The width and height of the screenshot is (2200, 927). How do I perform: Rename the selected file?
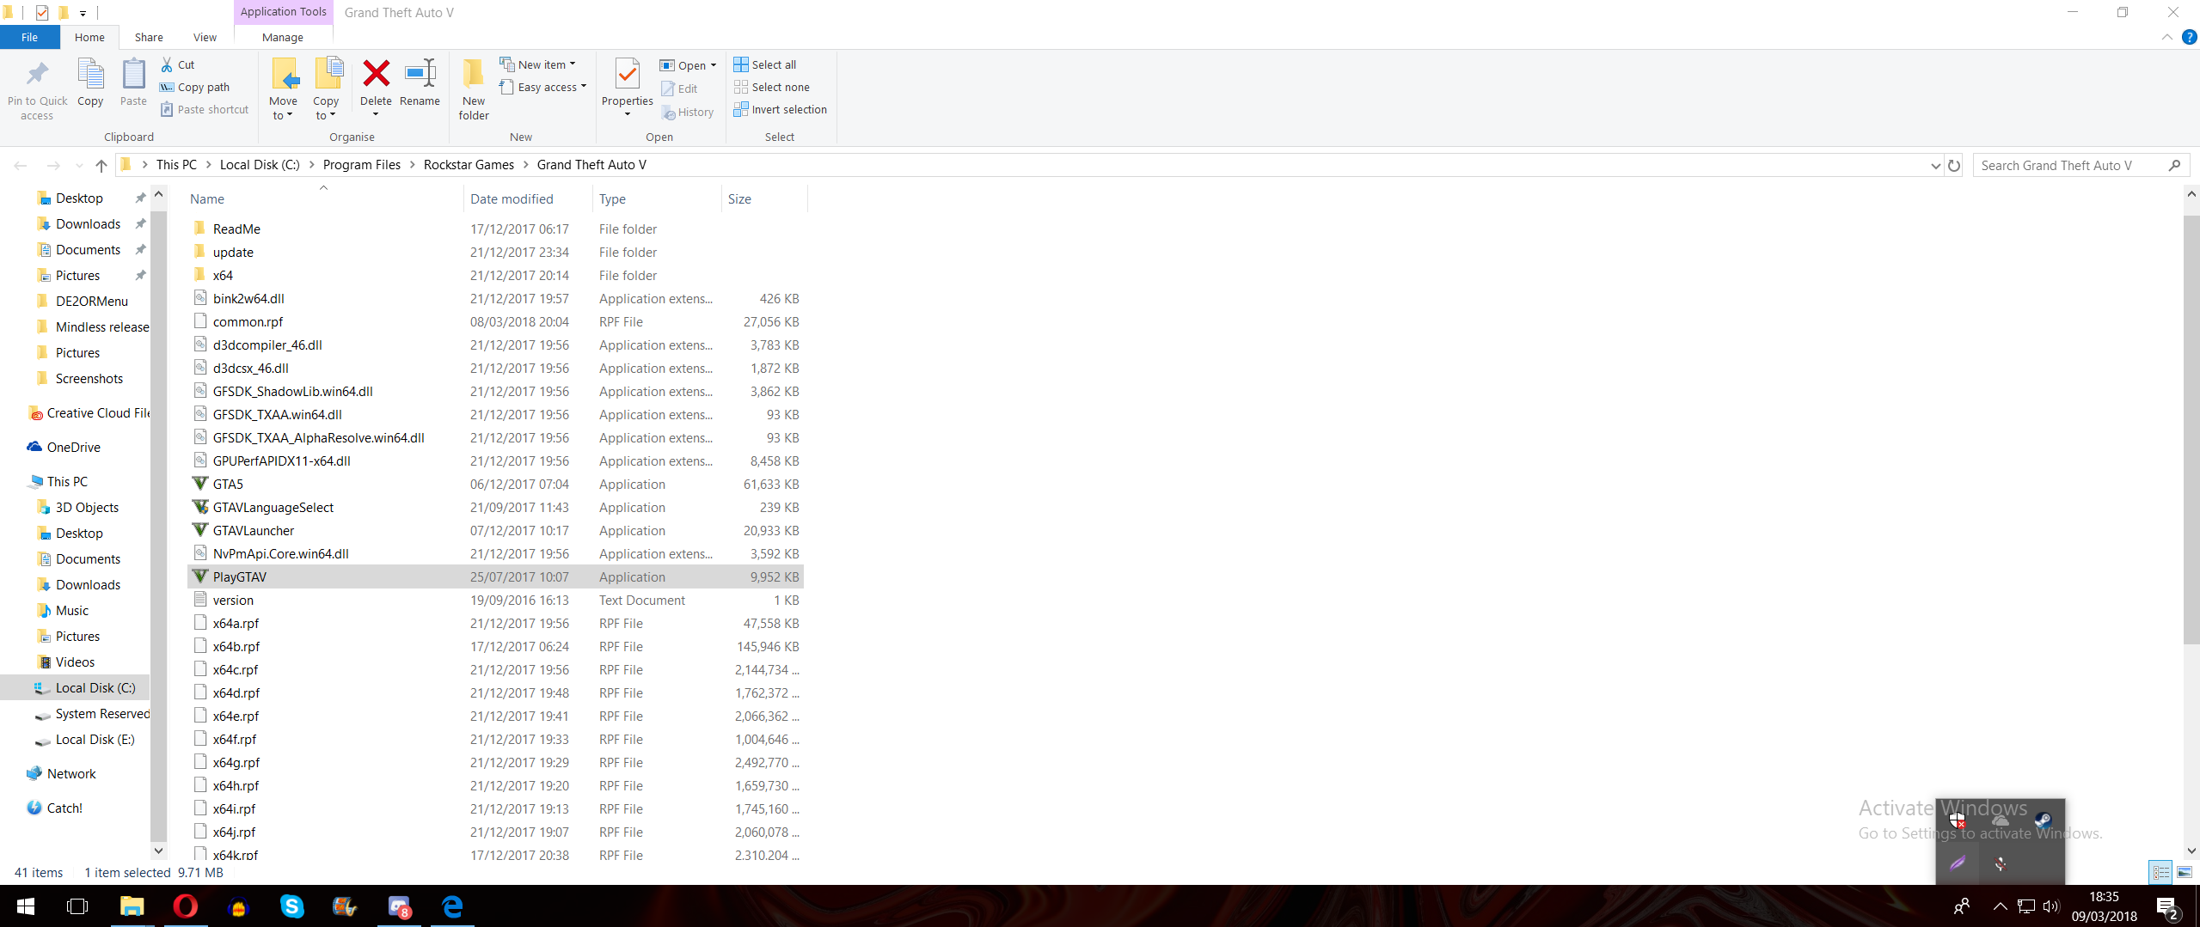pos(420,82)
